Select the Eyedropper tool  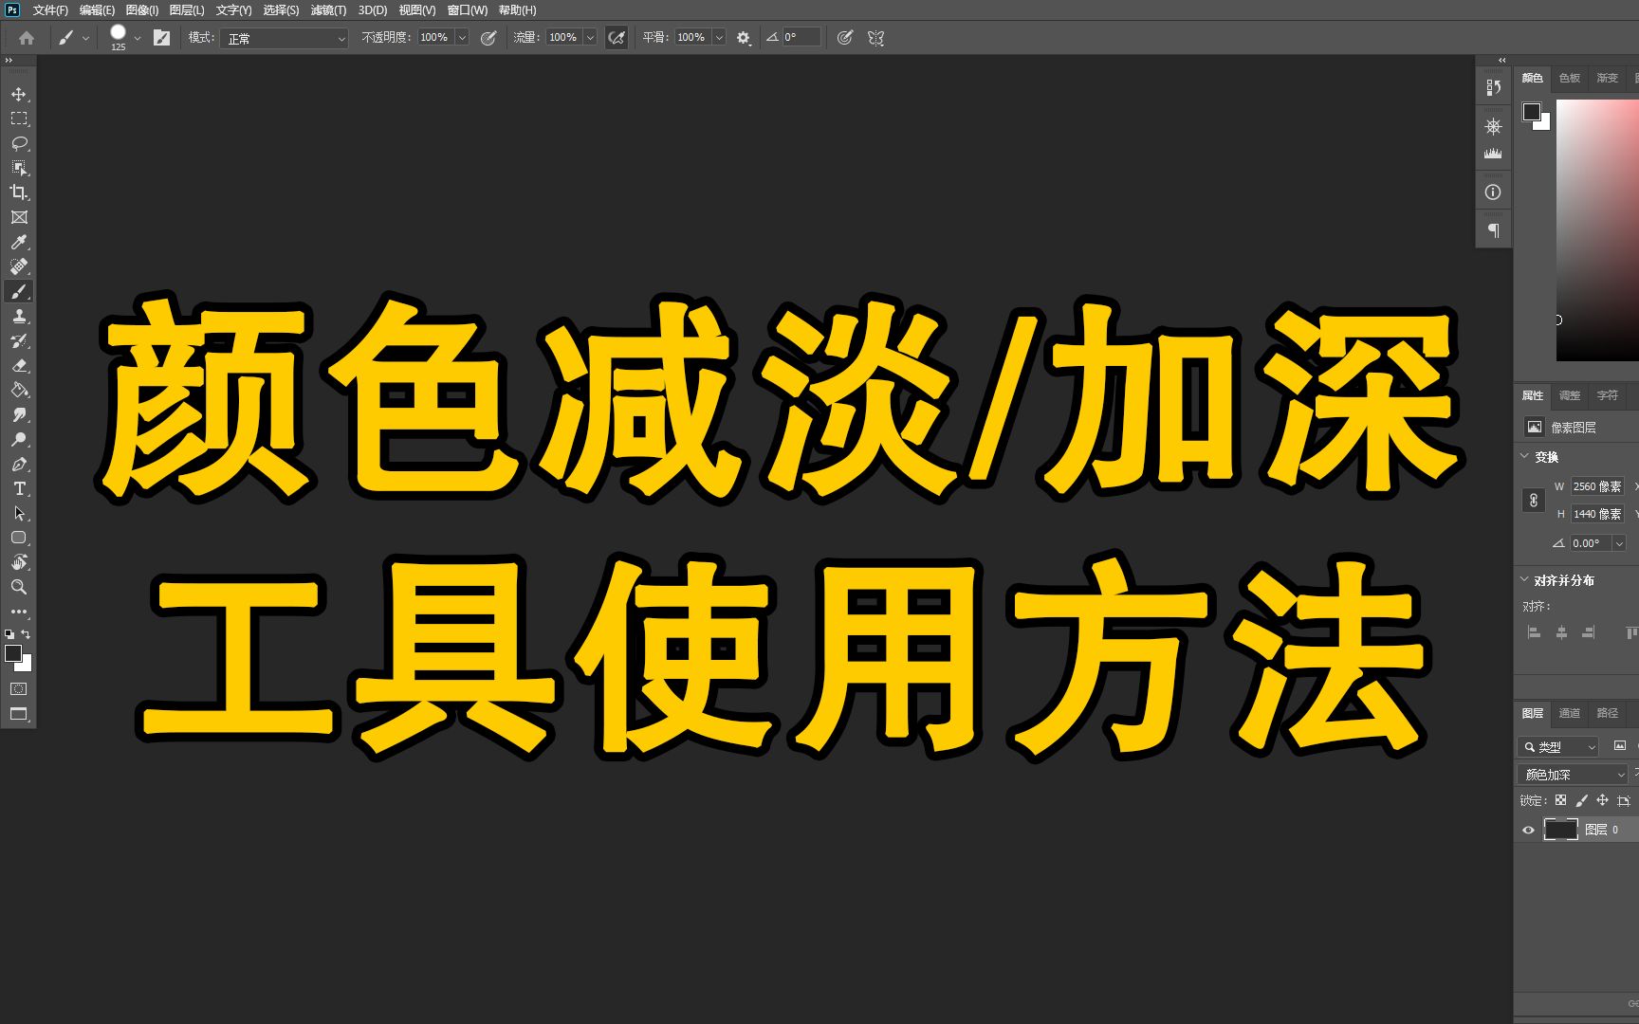[x=19, y=242]
